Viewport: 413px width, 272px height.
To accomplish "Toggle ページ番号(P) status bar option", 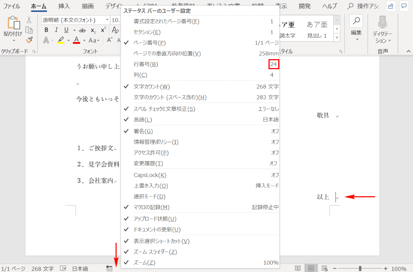I will (x=200, y=43).
